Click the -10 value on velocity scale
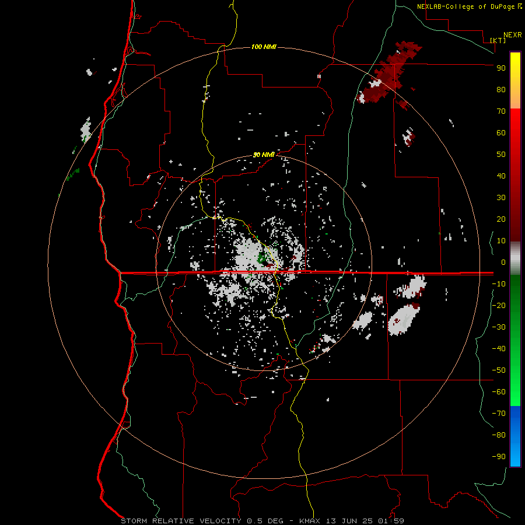 (x=499, y=284)
